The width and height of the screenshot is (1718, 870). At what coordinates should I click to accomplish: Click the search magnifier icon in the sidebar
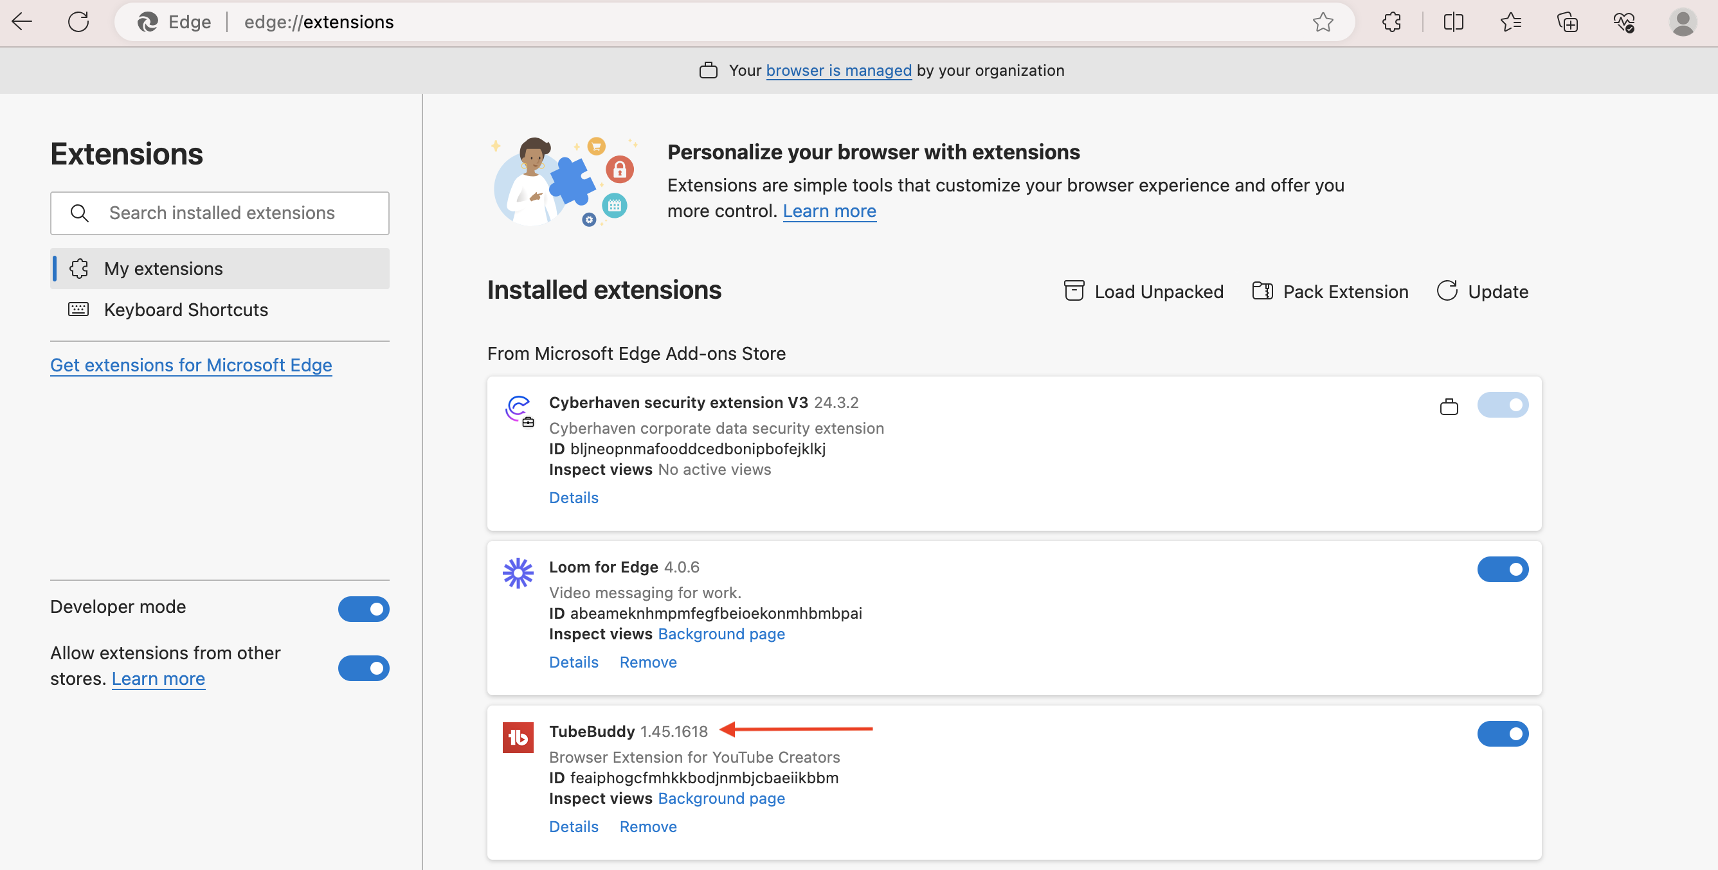[x=79, y=213]
